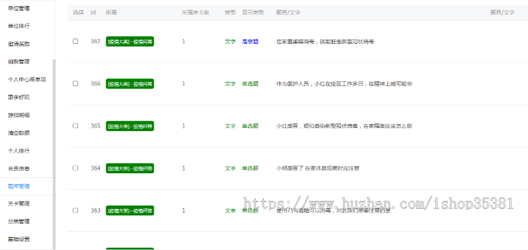The image size is (528, 250).
Task: Click the 所属关卡级 column header
Action: coord(195,12)
